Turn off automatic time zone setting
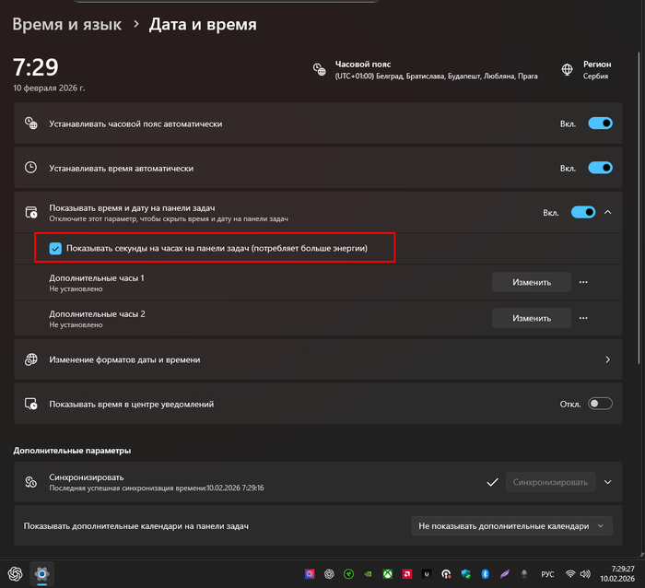The image size is (645, 588). [x=600, y=123]
